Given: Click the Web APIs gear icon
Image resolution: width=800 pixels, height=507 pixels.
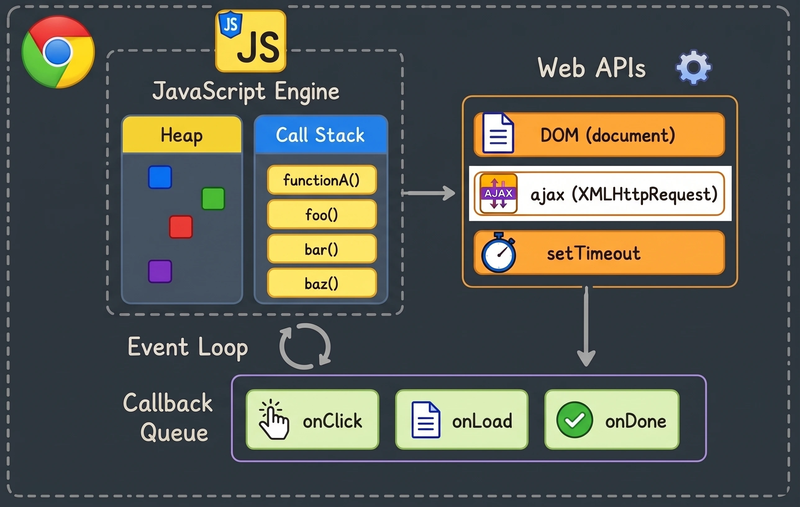Looking at the screenshot, I should tap(694, 67).
